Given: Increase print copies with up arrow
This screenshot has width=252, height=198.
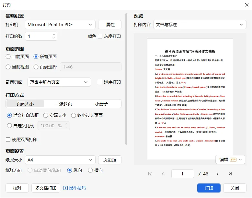Looking at the screenshot, I should coord(54,34).
